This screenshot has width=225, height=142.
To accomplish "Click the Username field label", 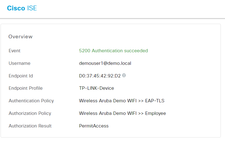I will click(x=20, y=63).
